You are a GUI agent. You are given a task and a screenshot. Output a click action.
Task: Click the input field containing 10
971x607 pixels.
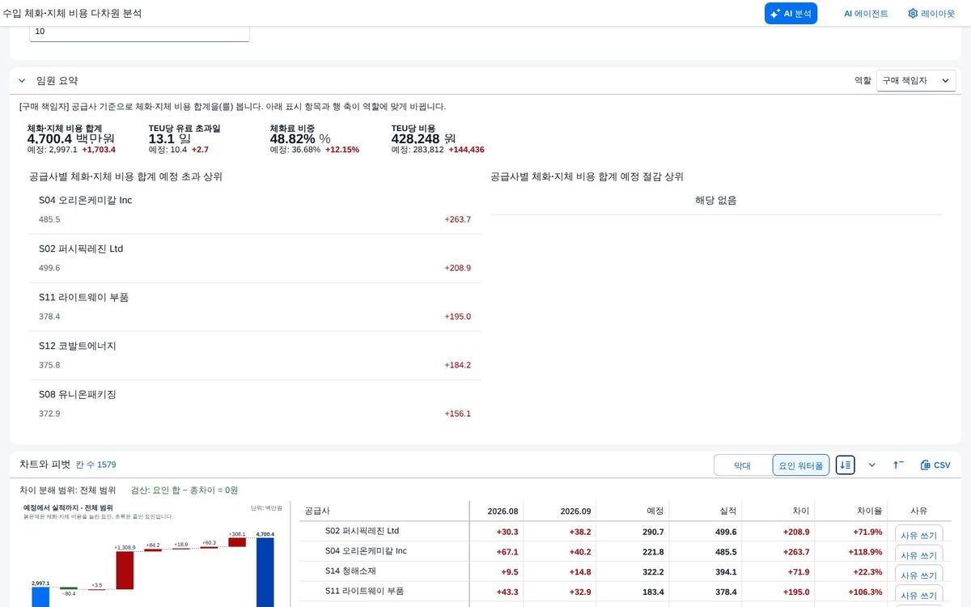pyautogui.click(x=139, y=32)
